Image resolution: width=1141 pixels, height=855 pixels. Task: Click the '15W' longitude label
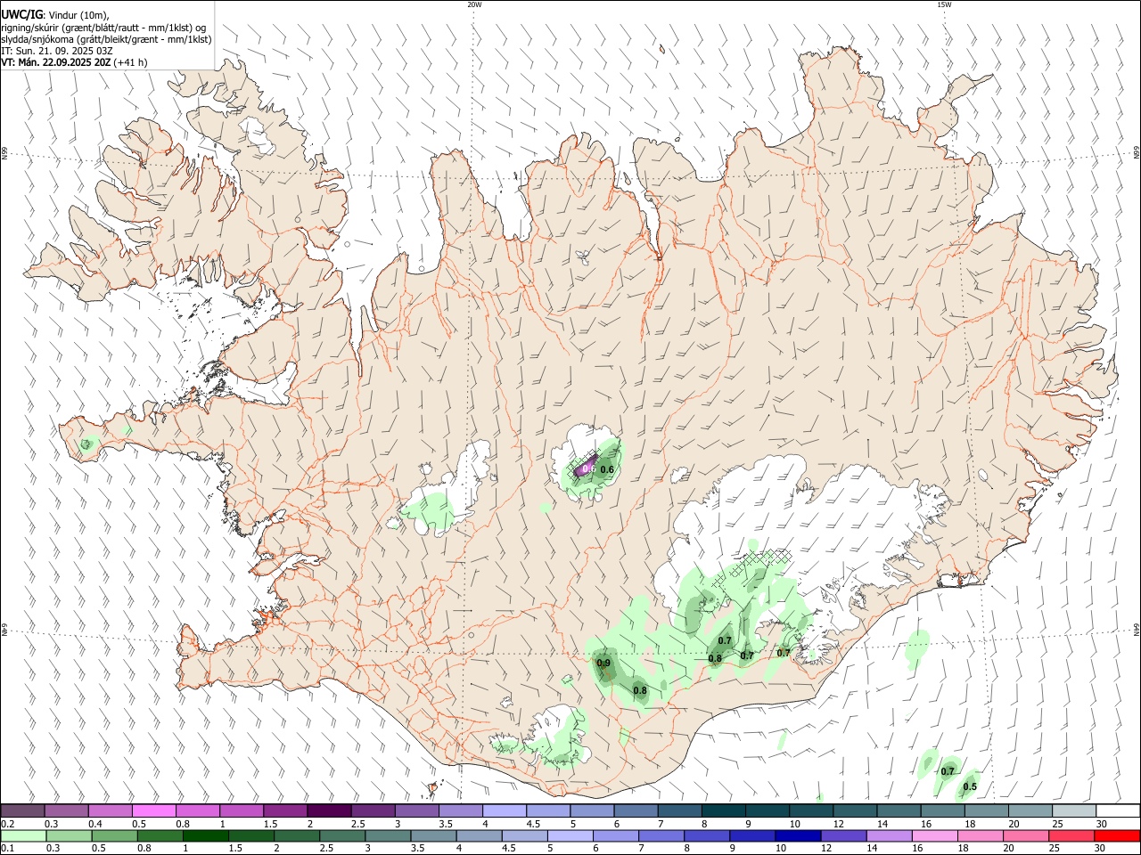click(x=944, y=4)
